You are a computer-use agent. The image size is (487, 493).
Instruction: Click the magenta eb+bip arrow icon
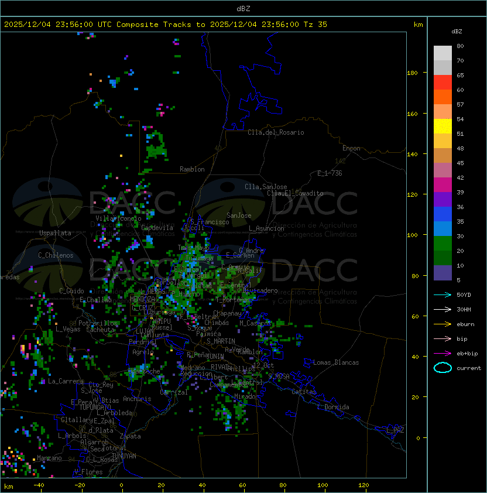(443, 354)
